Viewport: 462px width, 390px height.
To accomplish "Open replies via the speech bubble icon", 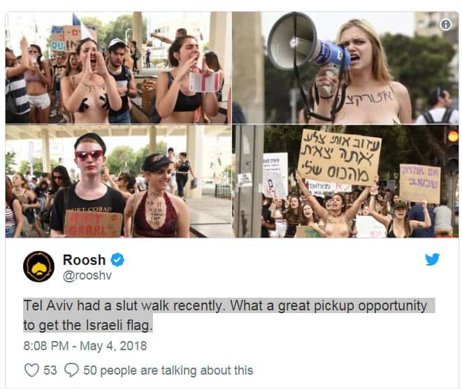I will tap(71, 370).
